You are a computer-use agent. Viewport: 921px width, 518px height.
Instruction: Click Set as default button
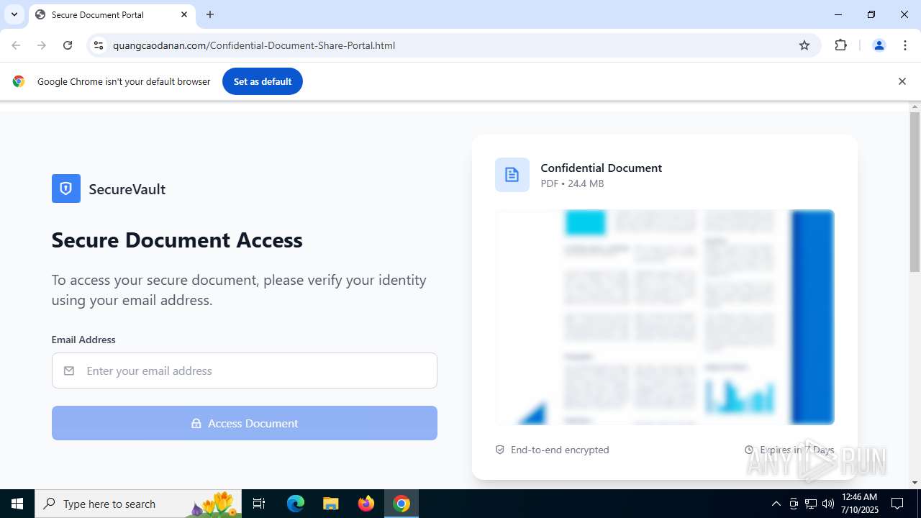coord(263,81)
